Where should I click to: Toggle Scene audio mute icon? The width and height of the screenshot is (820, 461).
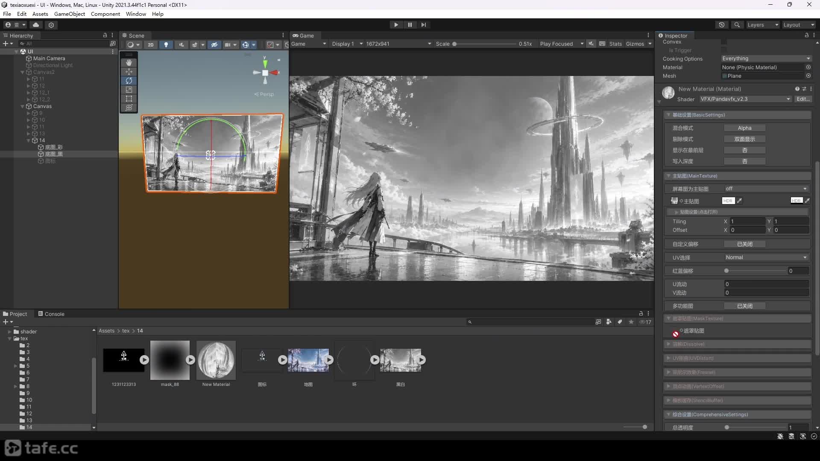(x=182, y=44)
